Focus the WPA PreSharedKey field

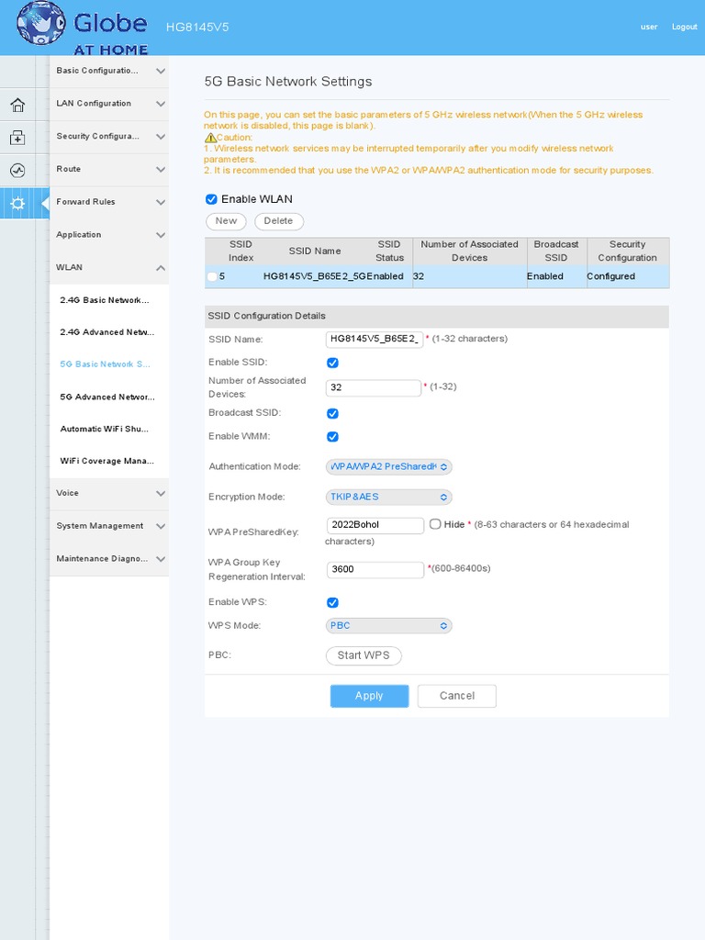tap(375, 525)
